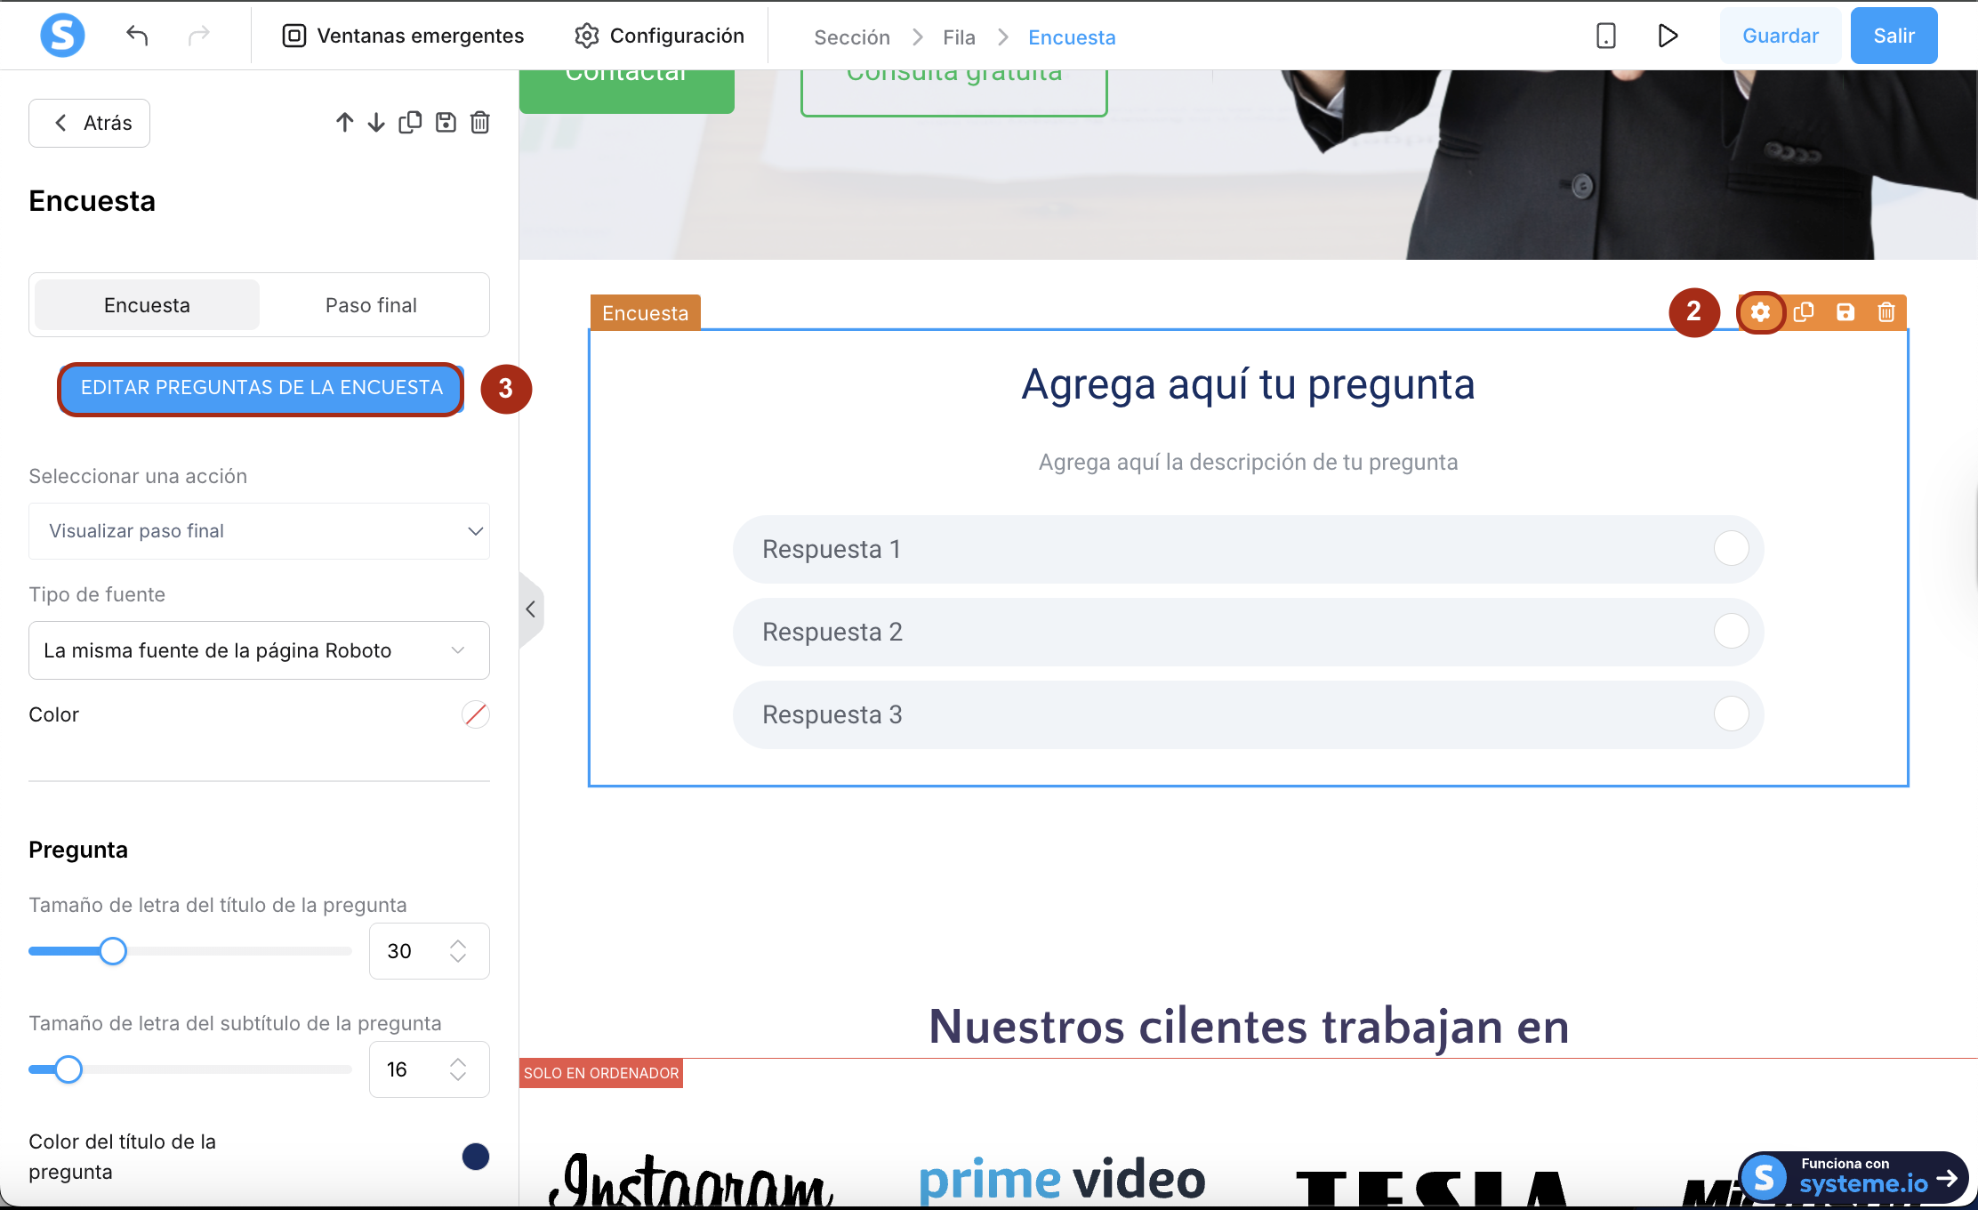Click Editar preguntas de la encuesta button
Viewport: 1978px width, 1210px height.
pos(261,388)
